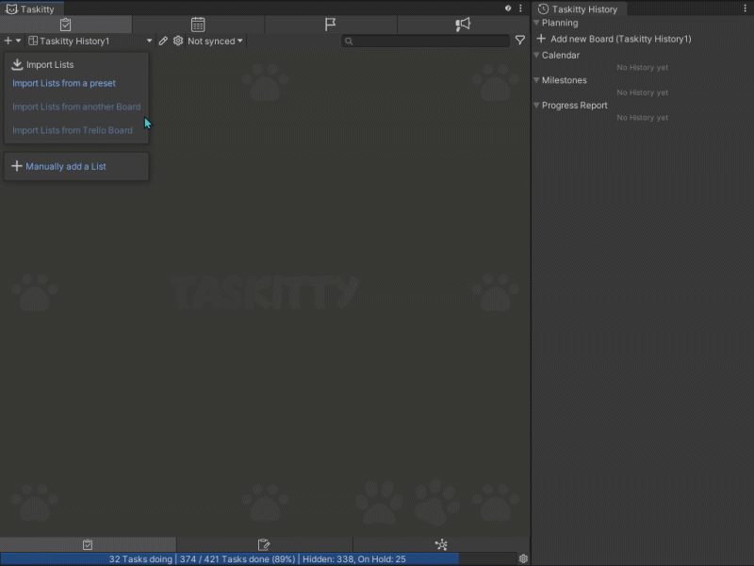The image size is (754, 566).
Task: Collapse the Calendar history section
Action: pyautogui.click(x=536, y=55)
